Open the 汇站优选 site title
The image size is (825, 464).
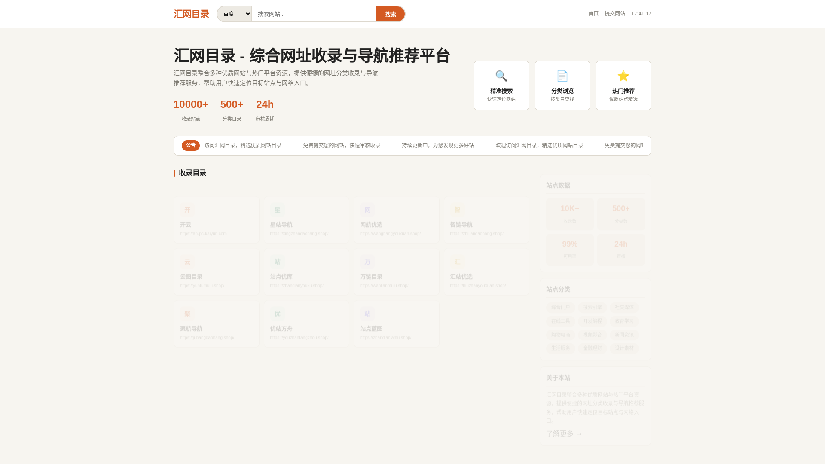pos(461,277)
